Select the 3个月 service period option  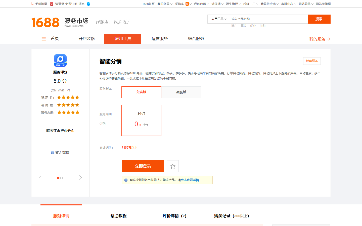(x=141, y=120)
